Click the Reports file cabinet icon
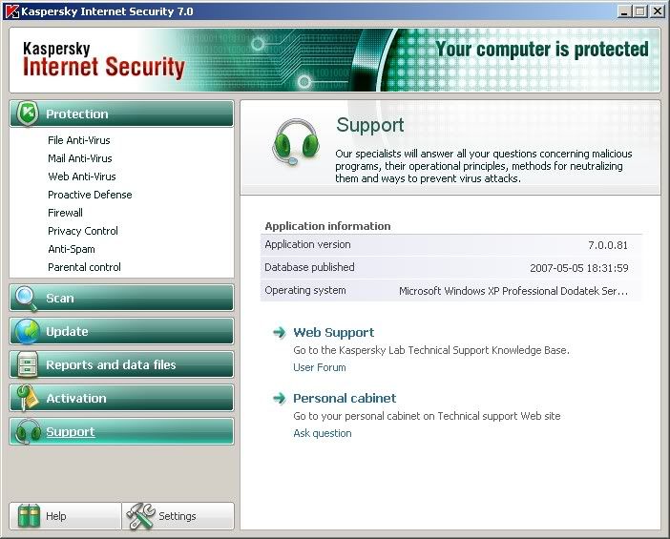Image resolution: width=670 pixels, height=539 pixels. coord(28,364)
